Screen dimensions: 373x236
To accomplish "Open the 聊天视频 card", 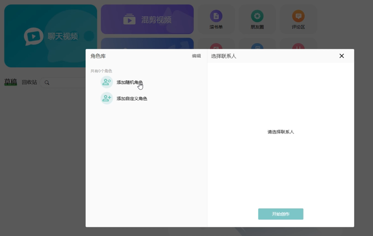I will click(51, 36).
